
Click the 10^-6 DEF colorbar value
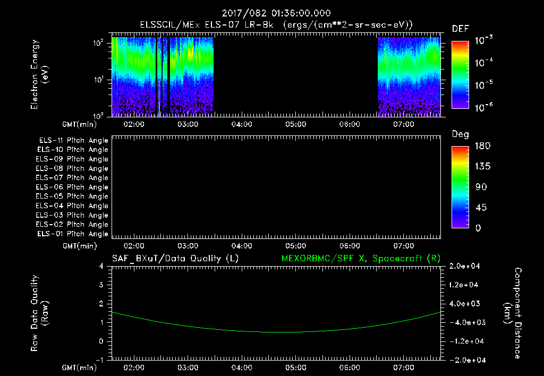[483, 107]
